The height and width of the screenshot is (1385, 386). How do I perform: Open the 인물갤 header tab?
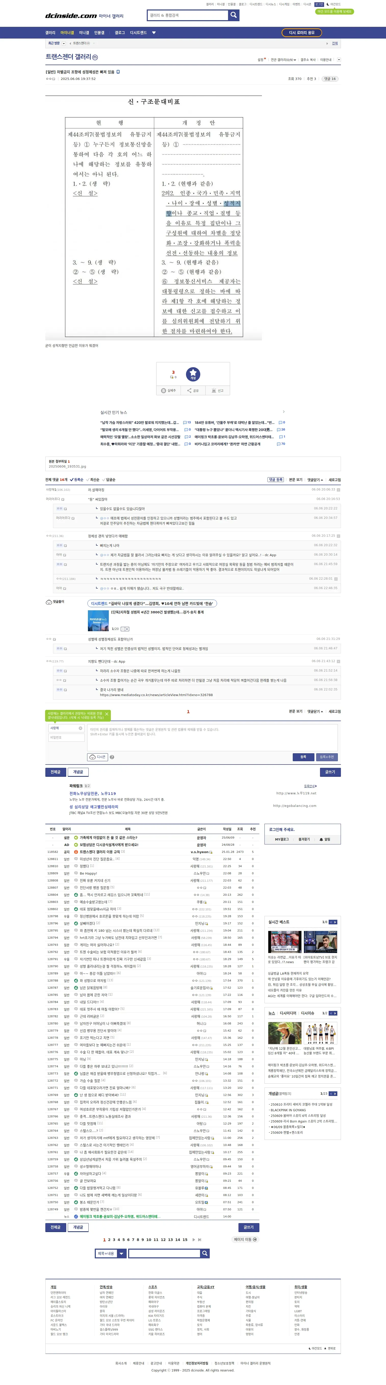(x=99, y=33)
